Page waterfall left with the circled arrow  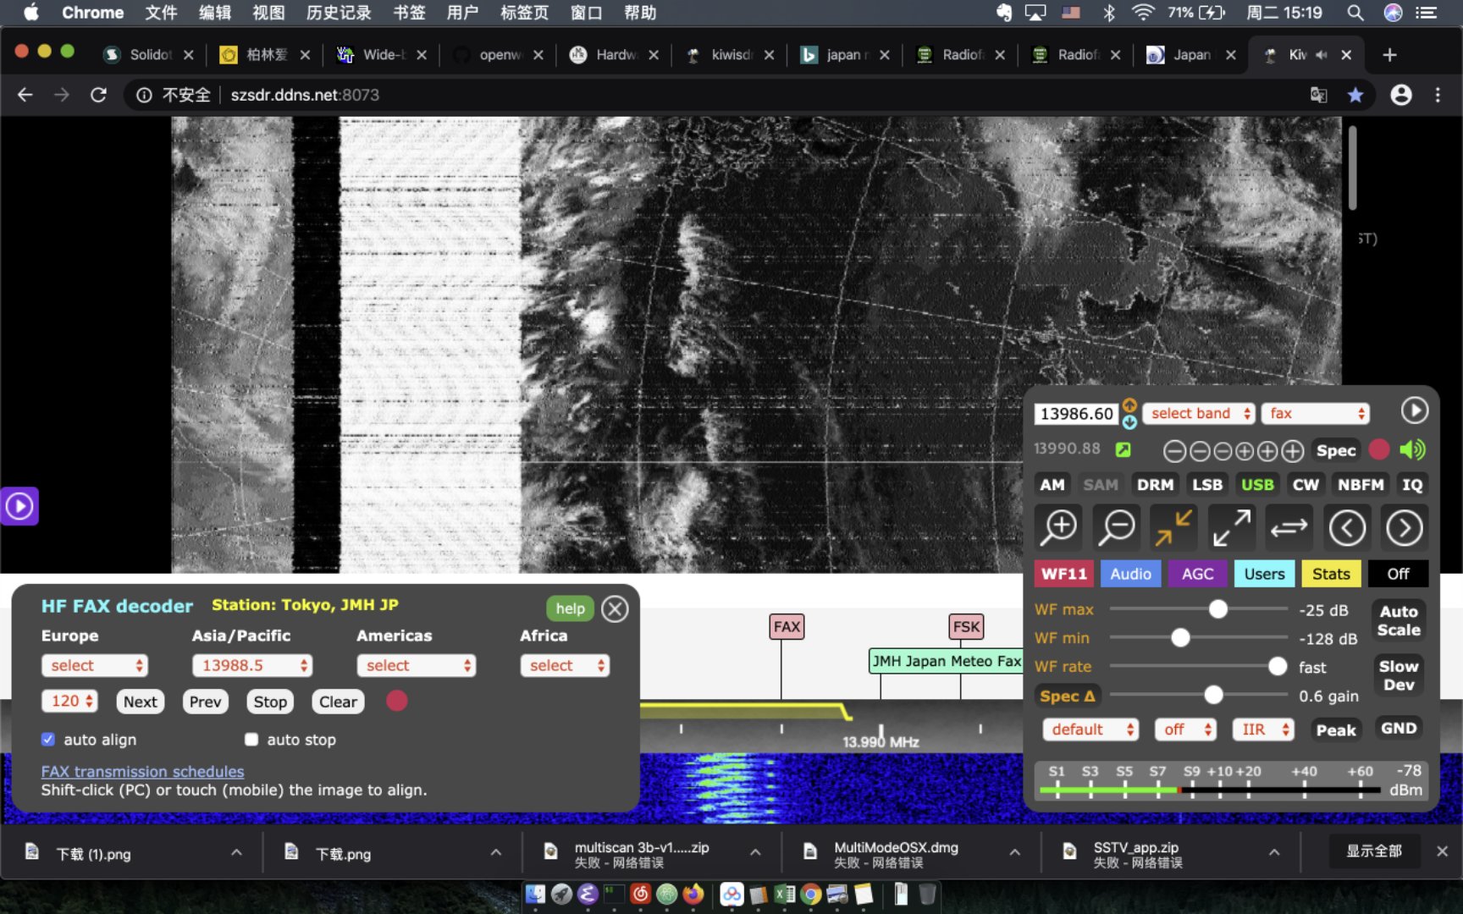pyautogui.click(x=1346, y=528)
